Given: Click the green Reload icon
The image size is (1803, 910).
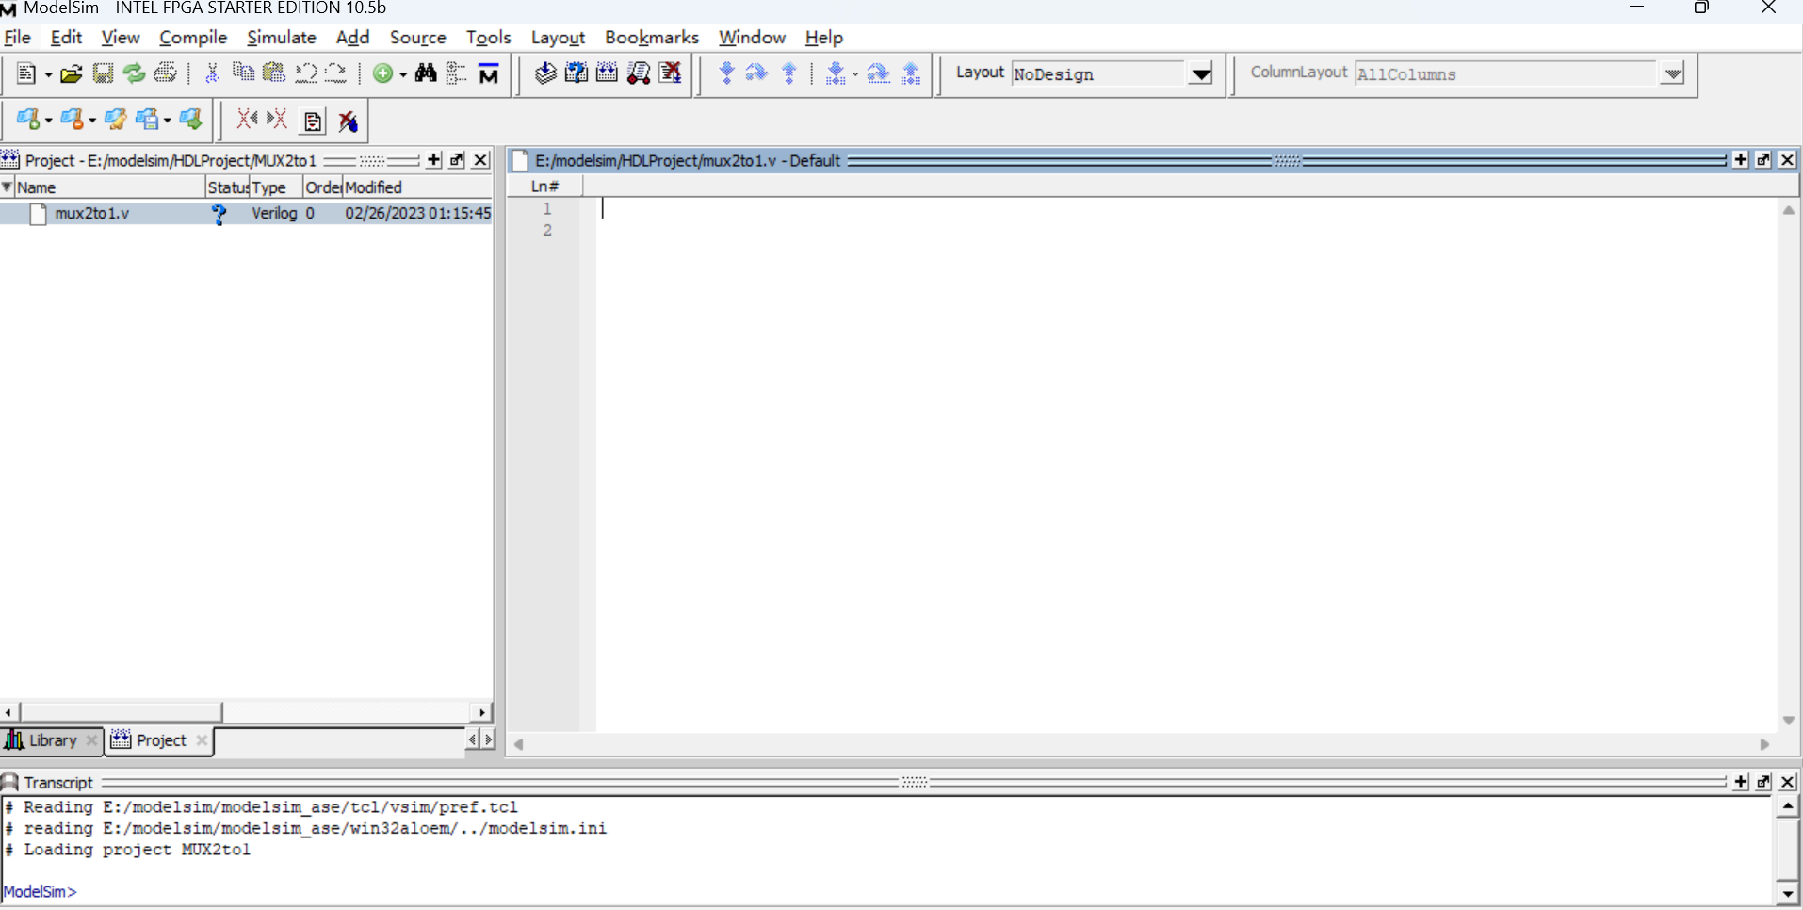Looking at the screenshot, I should (x=134, y=73).
